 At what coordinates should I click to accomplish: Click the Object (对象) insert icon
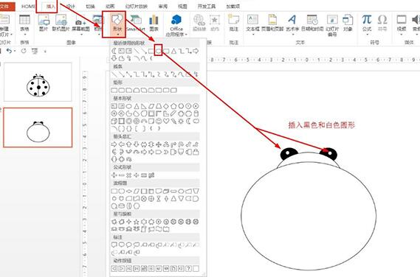[348, 23]
